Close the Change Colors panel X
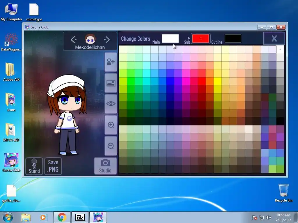The image size is (298, 223). tap(274, 39)
